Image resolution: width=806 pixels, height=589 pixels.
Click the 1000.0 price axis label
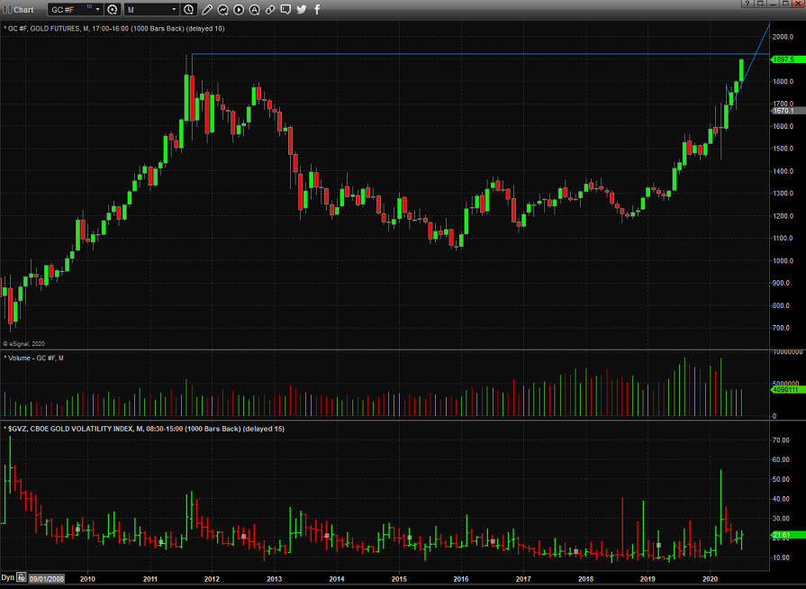pos(783,260)
